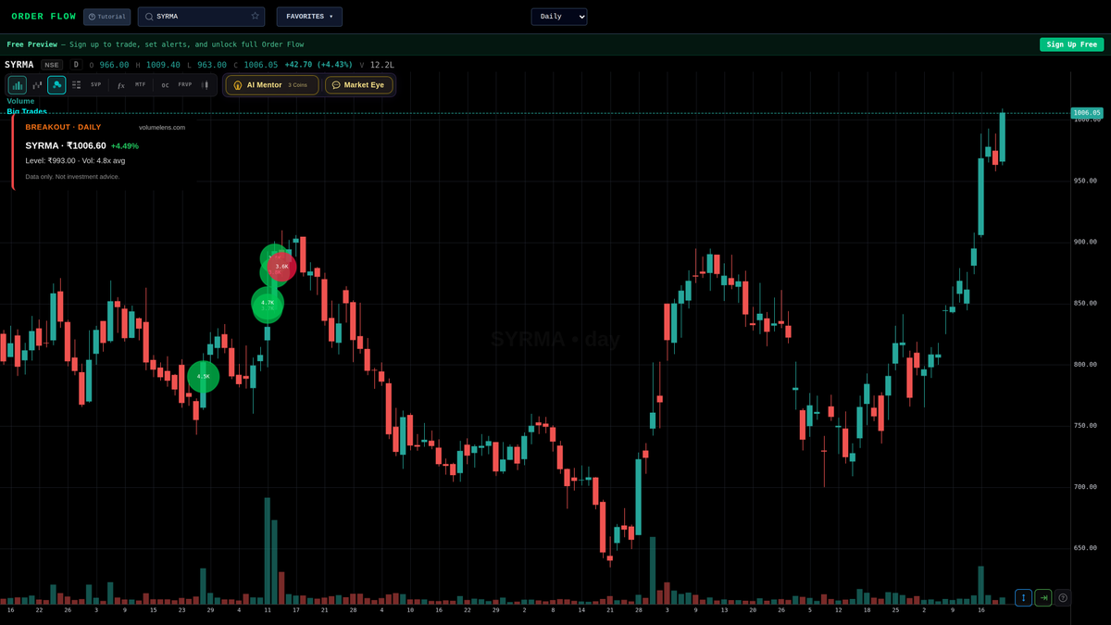Click the small candlestick chart icon

(x=36, y=84)
